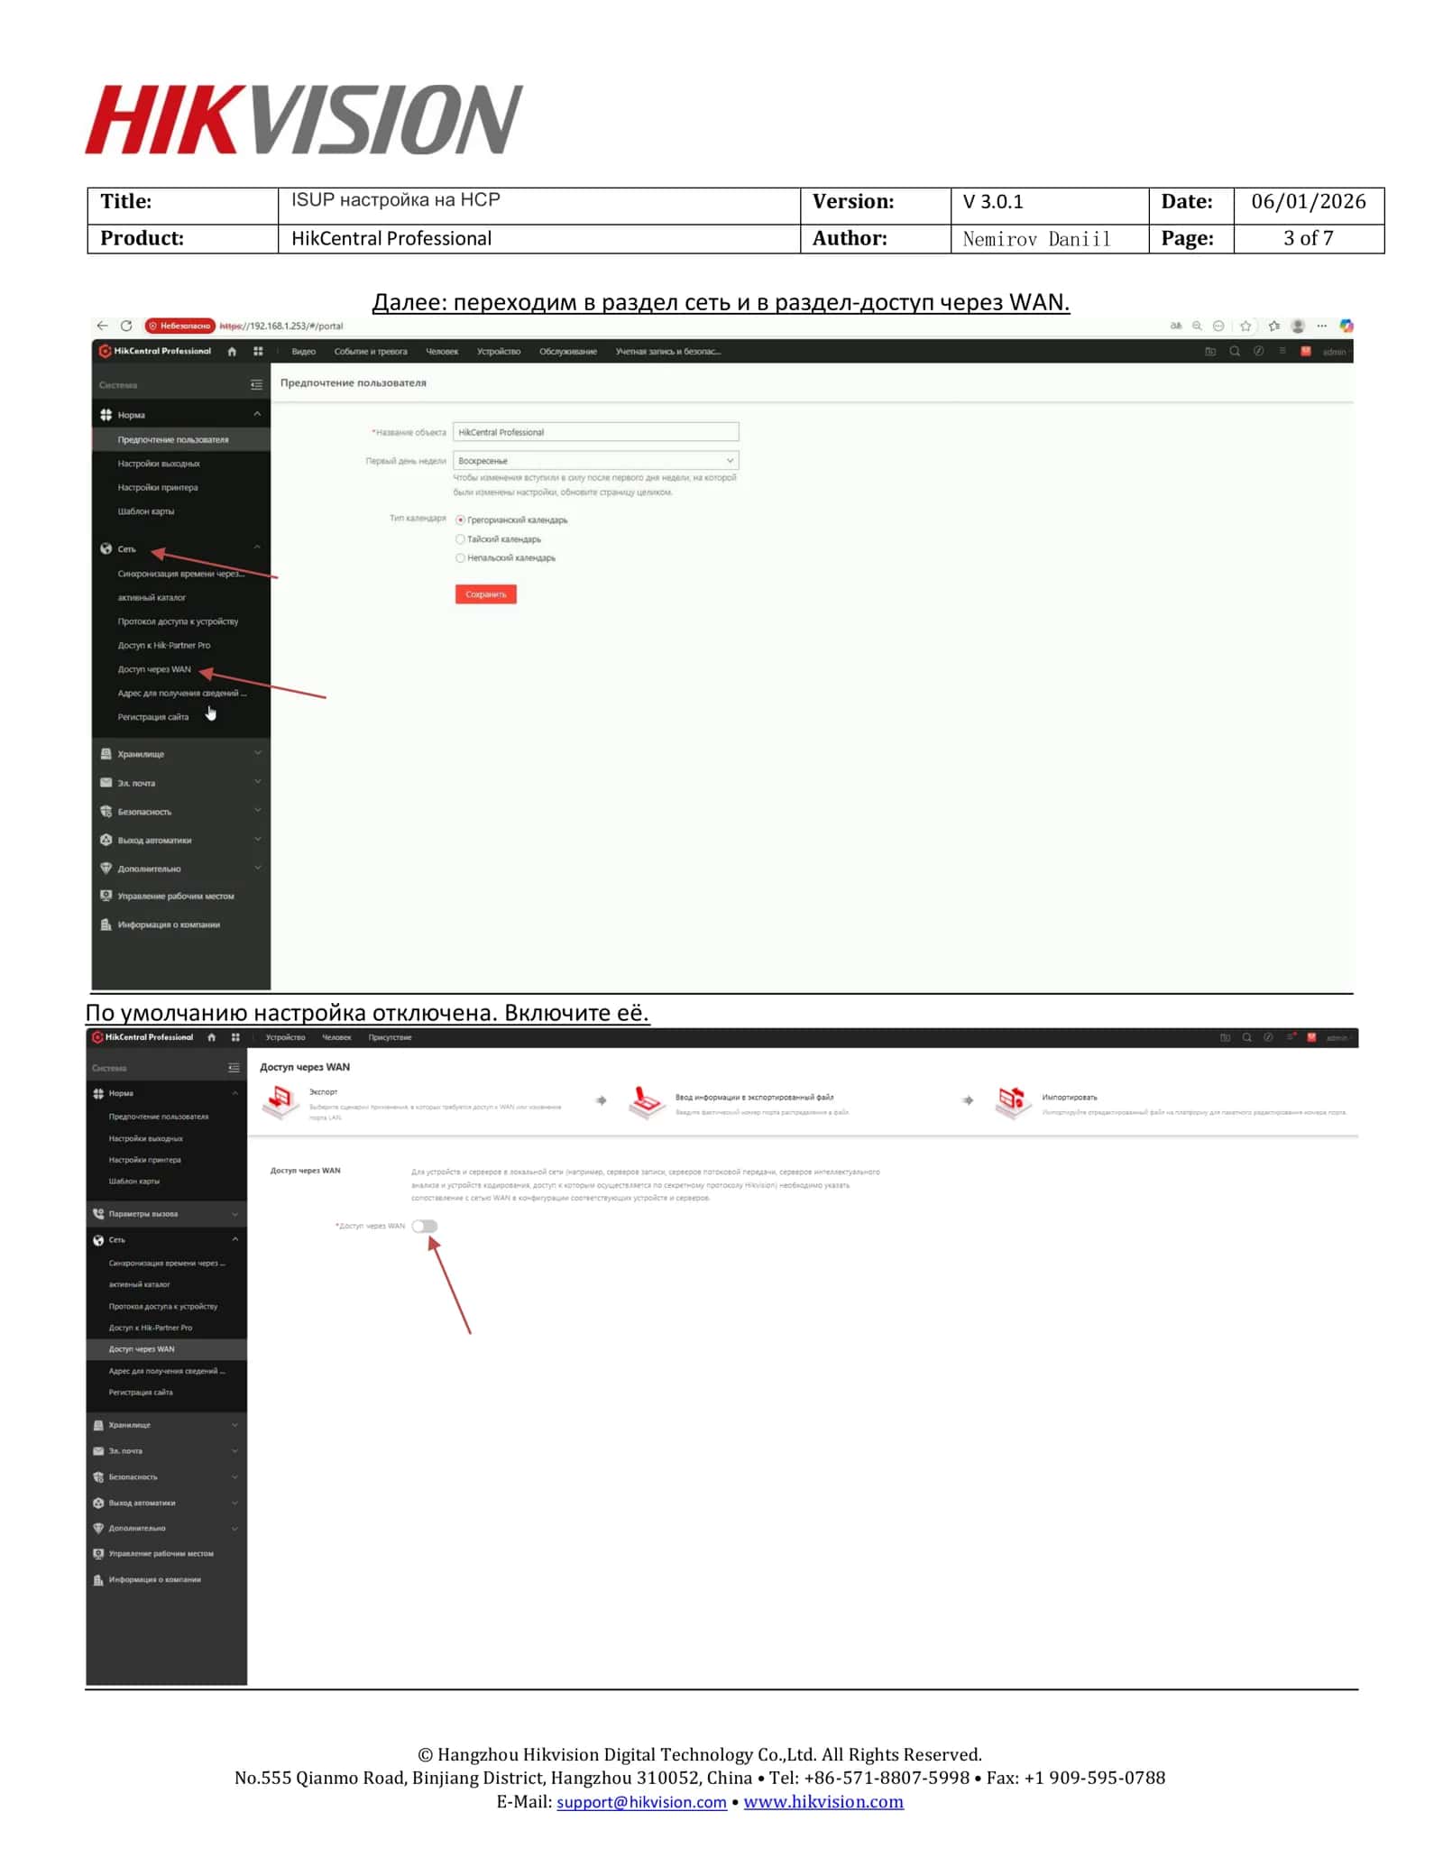Expand Параметры вызова in lower screenshot sidebar
This screenshot has width=1443, height=1867.
click(x=234, y=1214)
